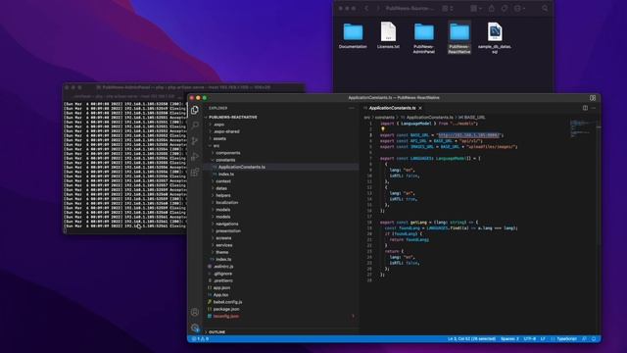This screenshot has height=353, width=627.
Task: Open the app.json file
Action: coord(221,287)
